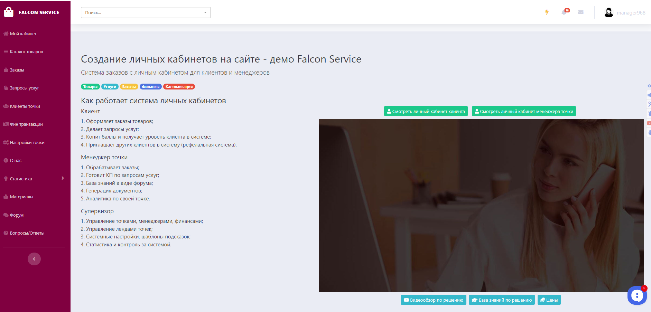Expand the right side panel double-chevron

click(x=649, y=86)
